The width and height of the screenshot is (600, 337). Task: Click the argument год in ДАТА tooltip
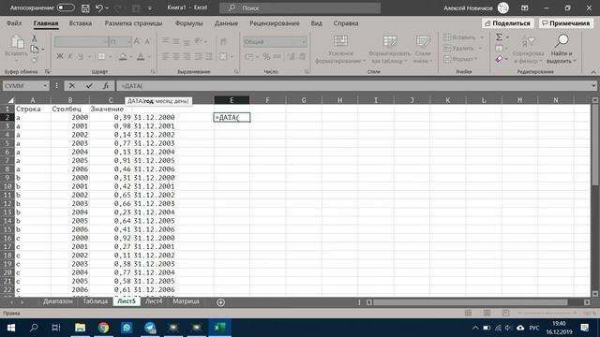tap(149, 101)
